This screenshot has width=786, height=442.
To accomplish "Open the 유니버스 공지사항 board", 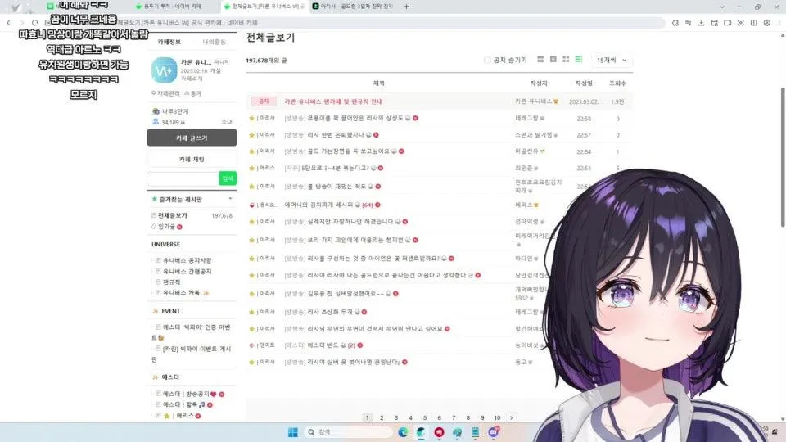I will tap(187, 260).
